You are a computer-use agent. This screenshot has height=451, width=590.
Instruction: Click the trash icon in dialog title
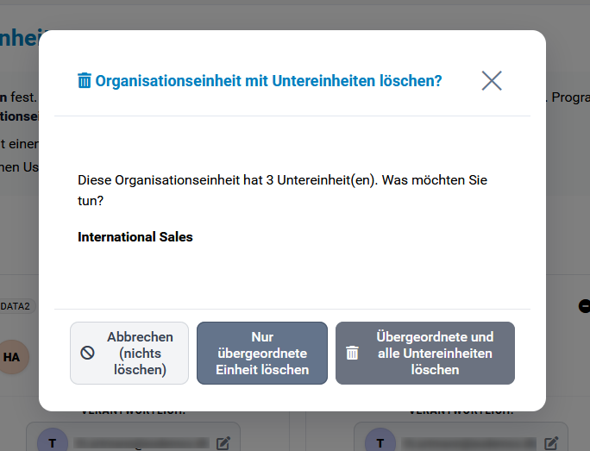point(85,81)
